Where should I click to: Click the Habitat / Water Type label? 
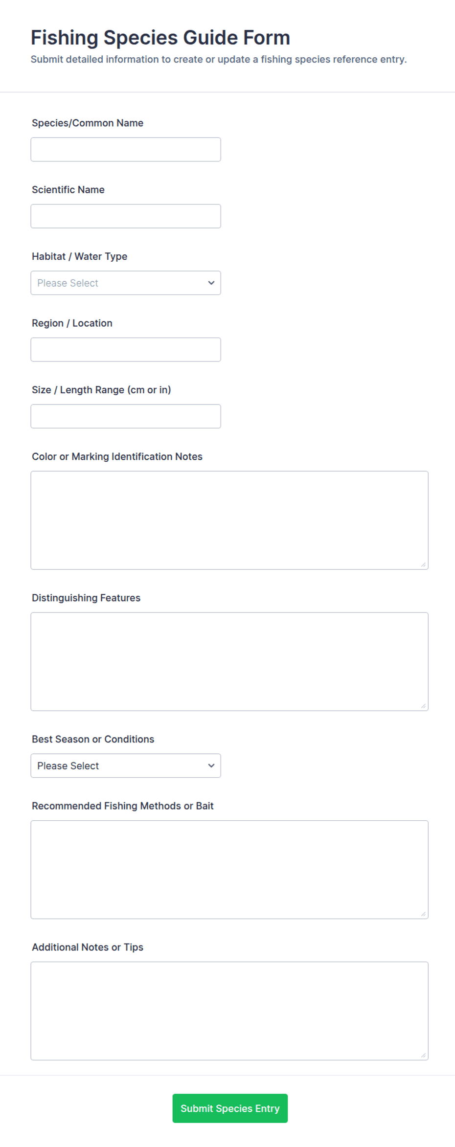pyautogui.click(x=79, y=256)
